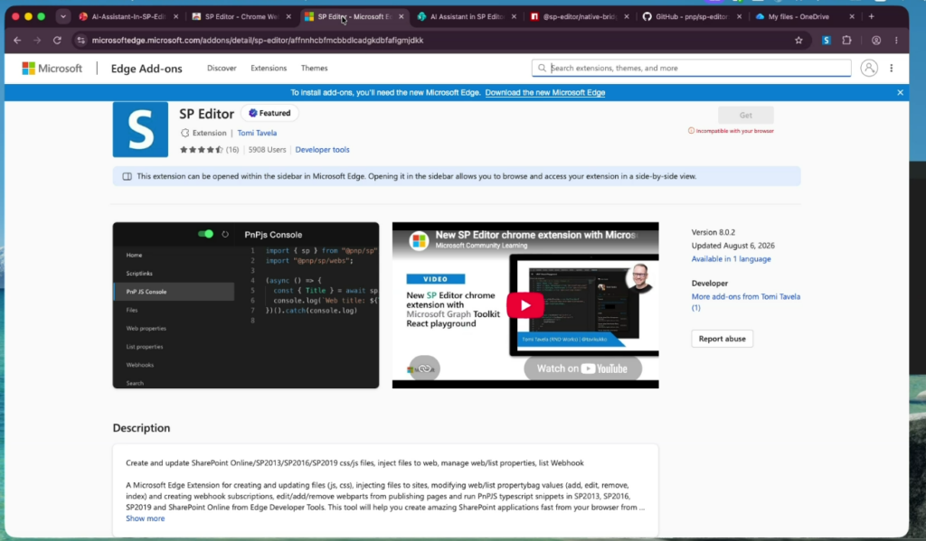Bookmark this page with the star icon
This screenshot has height=541, width=926.
tap(798, 40)
